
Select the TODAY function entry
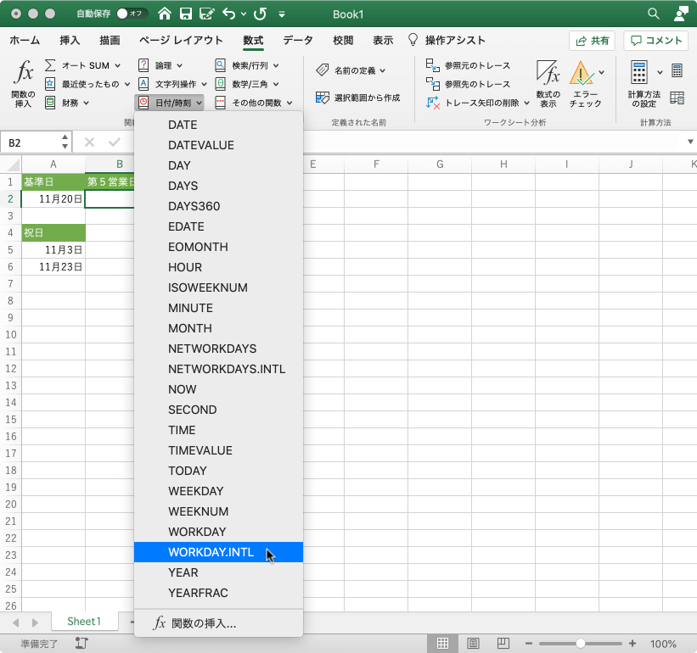pos(218,471)
